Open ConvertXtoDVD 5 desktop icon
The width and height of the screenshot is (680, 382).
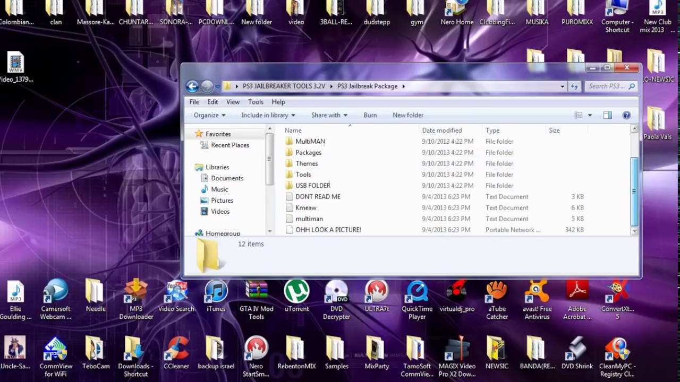(x=617, y=301)
